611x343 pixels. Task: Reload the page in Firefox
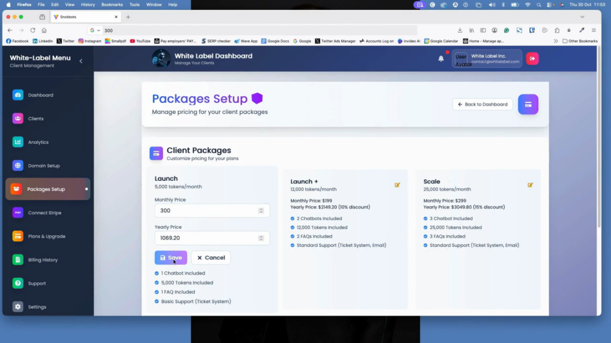(33, 31)
